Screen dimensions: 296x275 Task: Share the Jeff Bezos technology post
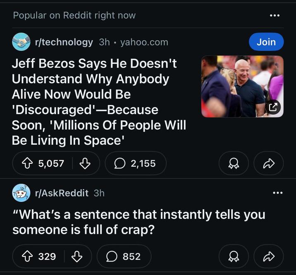tap(268, 163)
